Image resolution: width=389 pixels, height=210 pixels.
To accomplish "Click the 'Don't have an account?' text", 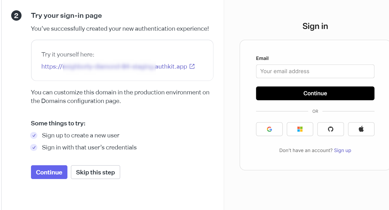I will [306, 150].
